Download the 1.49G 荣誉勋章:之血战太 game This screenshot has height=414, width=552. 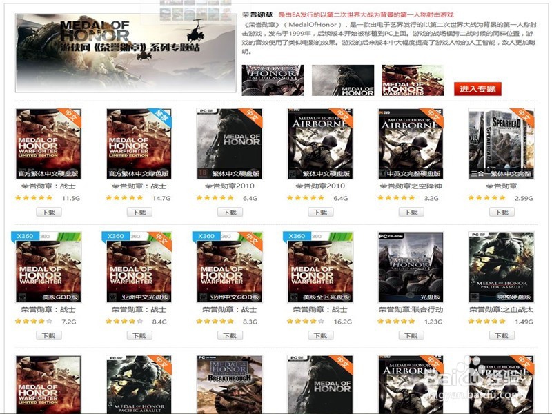(502, 335)
